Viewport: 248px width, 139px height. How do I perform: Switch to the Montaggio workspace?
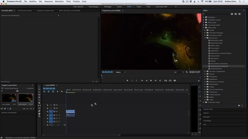coord(108,7)
